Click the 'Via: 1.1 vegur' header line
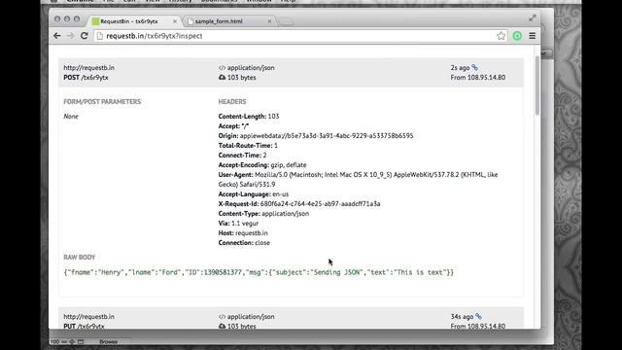 (x=238, y=223)
